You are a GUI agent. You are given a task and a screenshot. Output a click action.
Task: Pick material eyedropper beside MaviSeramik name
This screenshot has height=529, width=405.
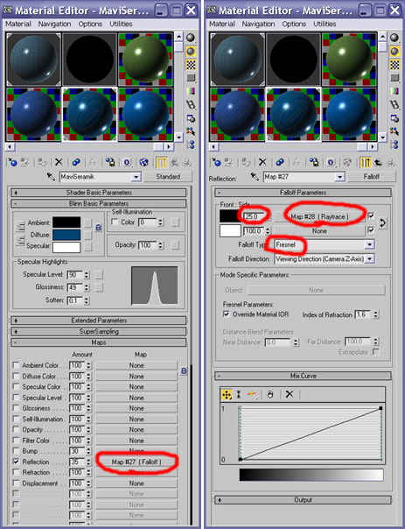51,176
